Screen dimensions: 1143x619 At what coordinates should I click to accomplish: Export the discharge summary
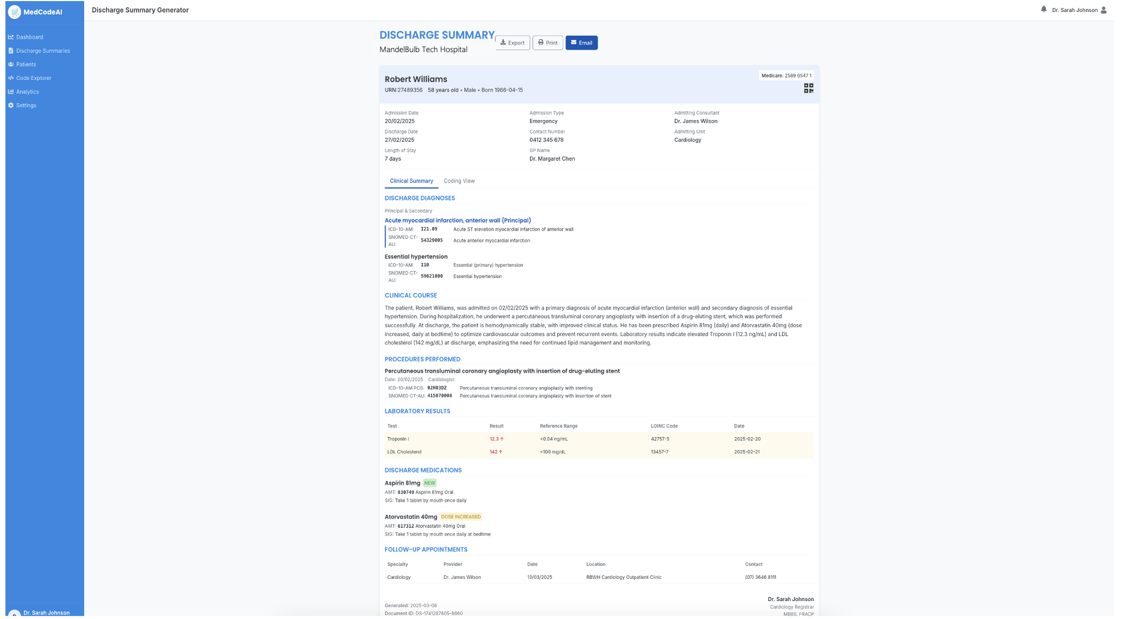[512, 43]
